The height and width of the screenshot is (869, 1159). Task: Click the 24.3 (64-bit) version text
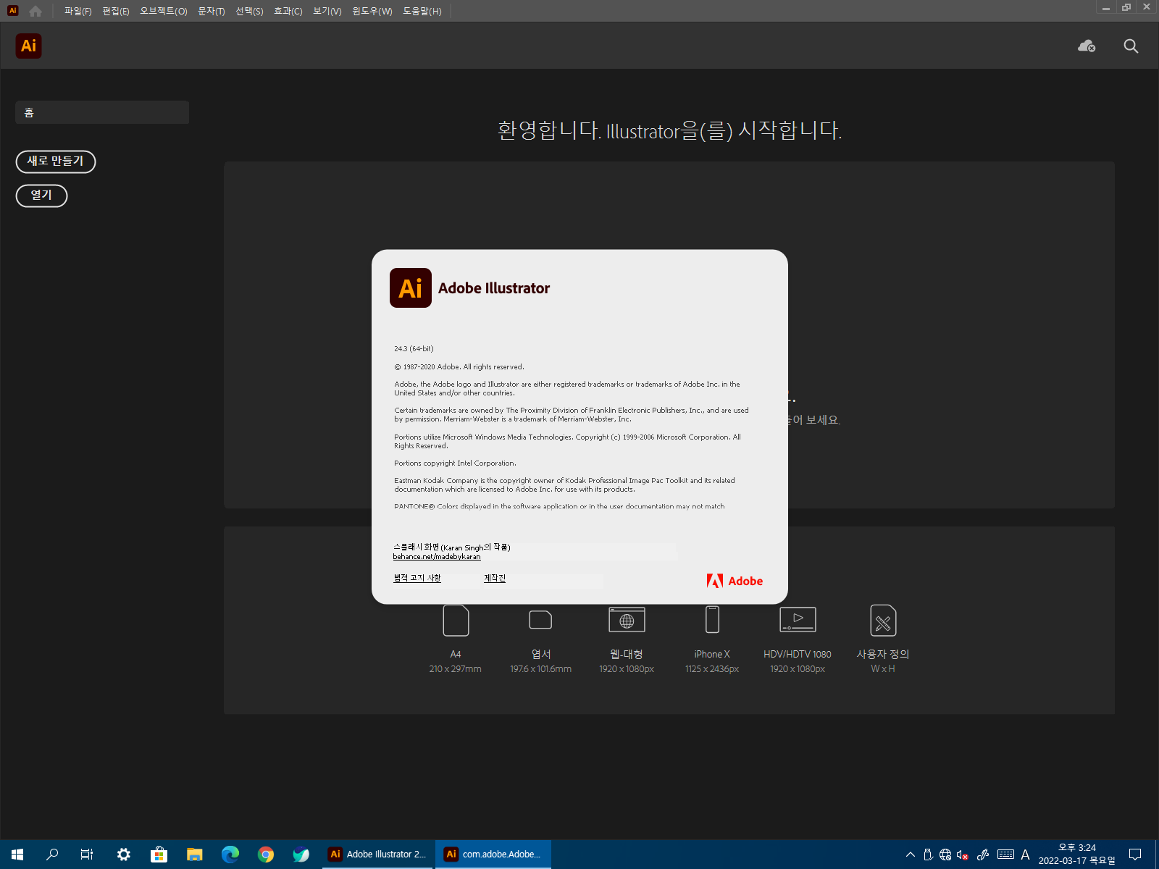point(414,349)
